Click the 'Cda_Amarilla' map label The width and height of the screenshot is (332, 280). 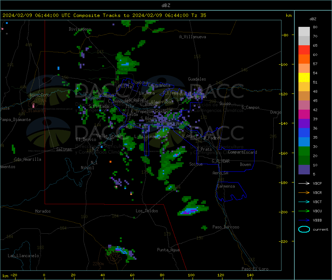click(28, 159)
